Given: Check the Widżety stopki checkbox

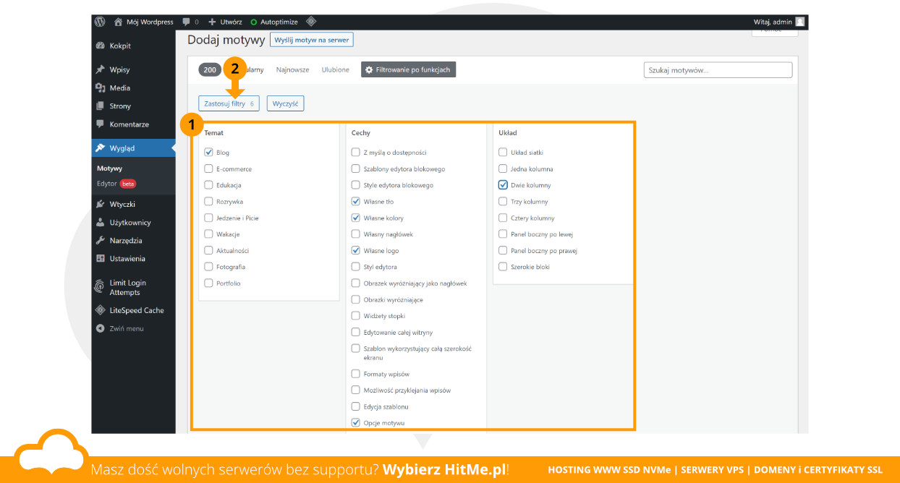Looking at the screenshot, I should pyautogui.click(x=356, y=316).
